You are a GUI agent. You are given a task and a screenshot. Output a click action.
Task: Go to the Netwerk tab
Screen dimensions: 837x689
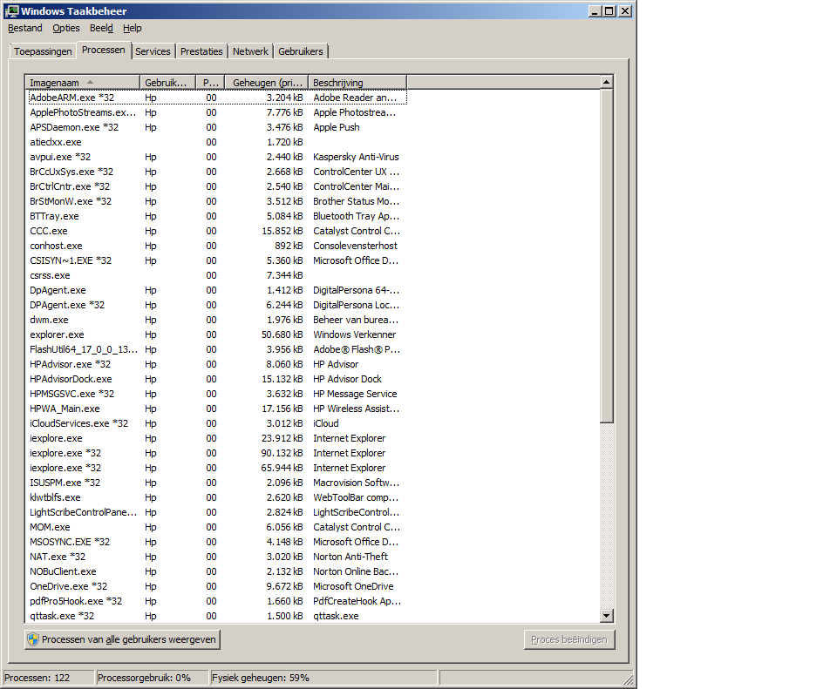coord(250,51)
